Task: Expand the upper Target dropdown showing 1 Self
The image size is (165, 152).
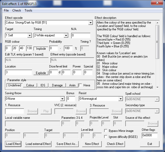Action: click(x=30, y=36)
